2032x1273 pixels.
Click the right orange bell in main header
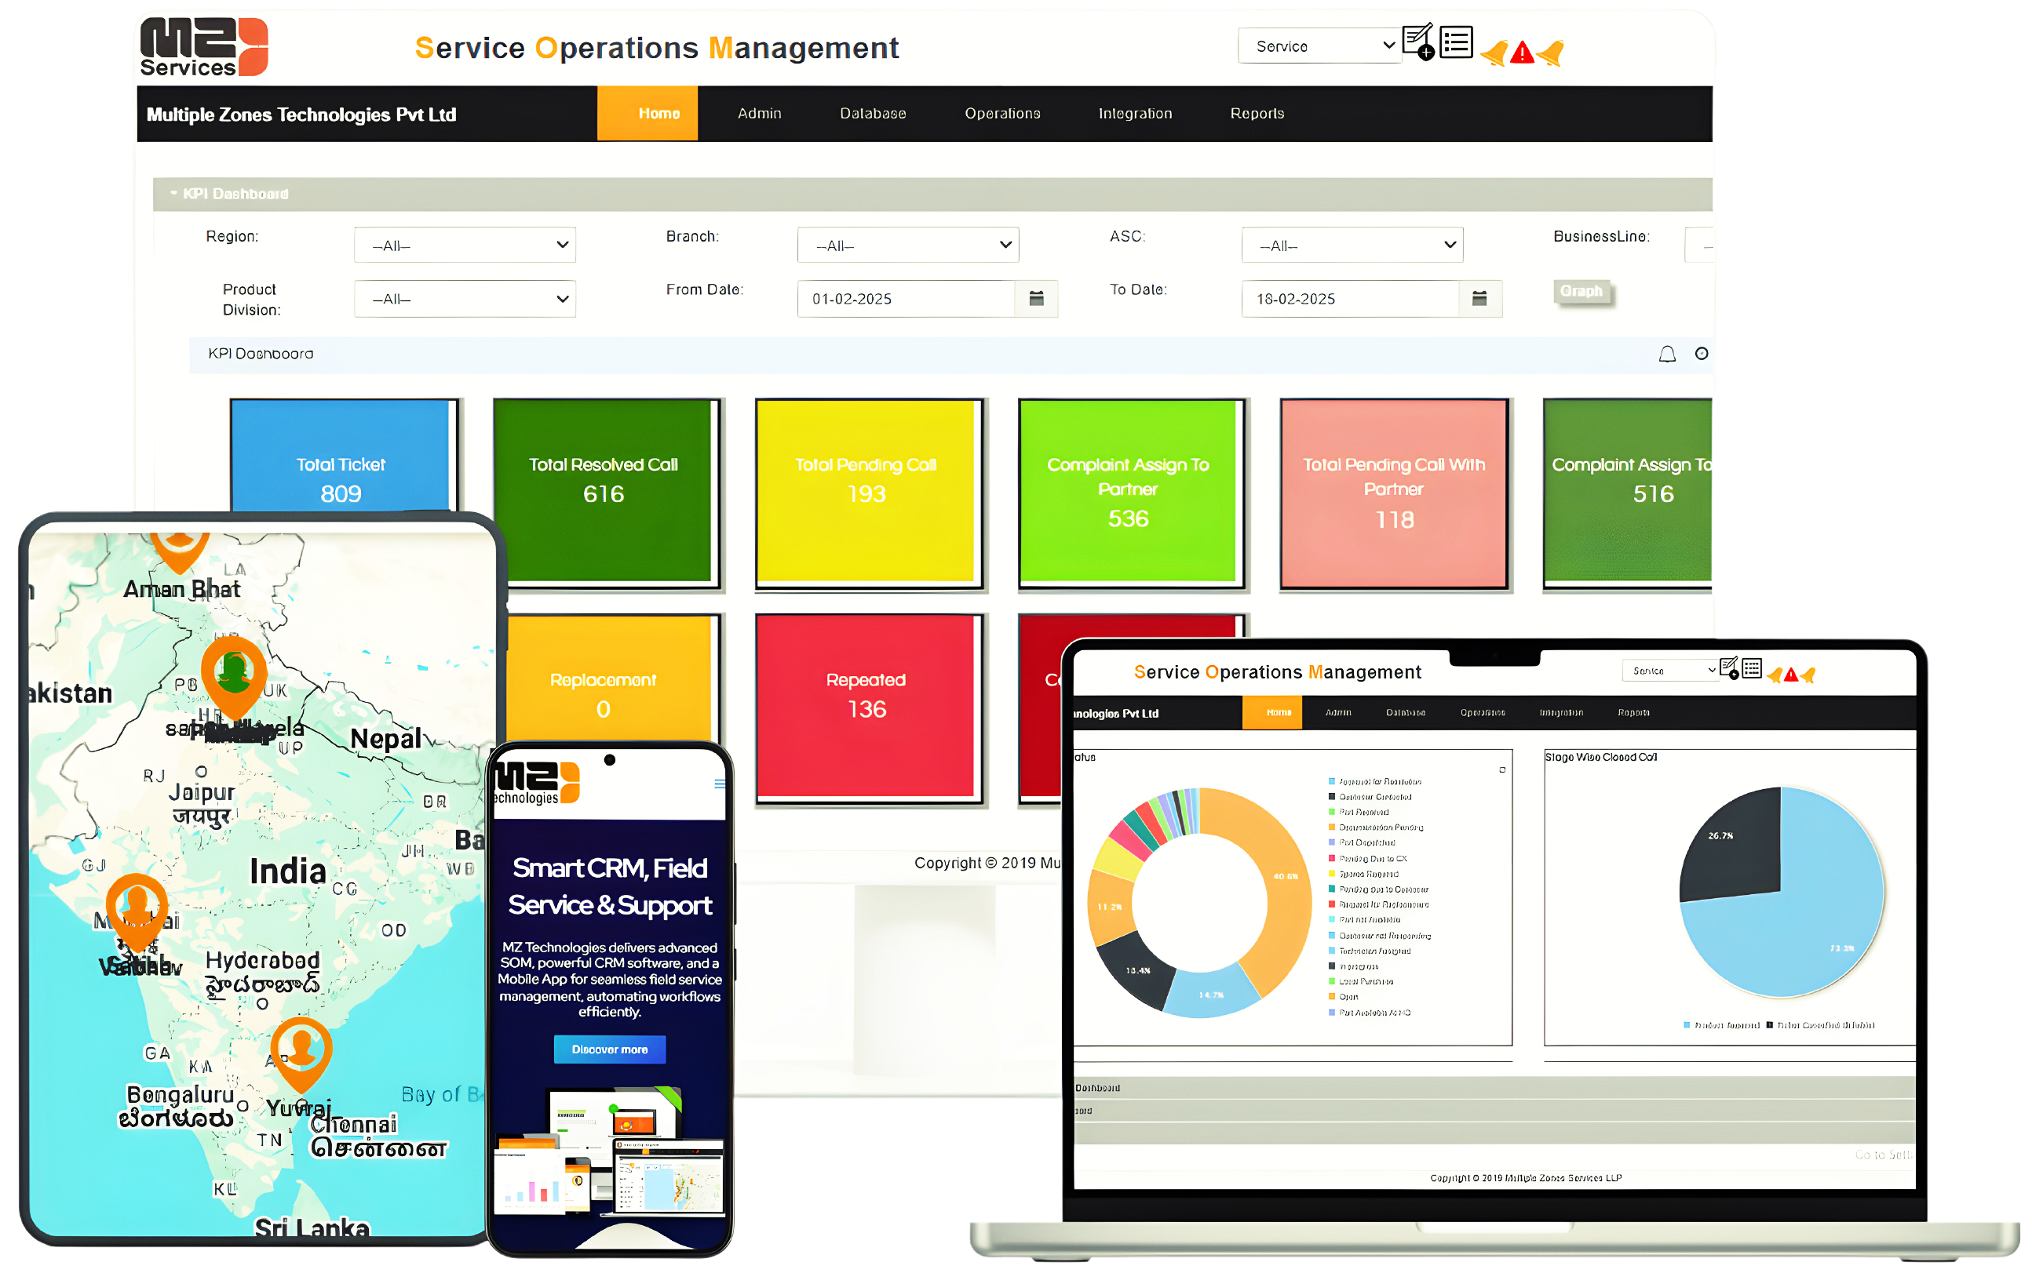1550,53
